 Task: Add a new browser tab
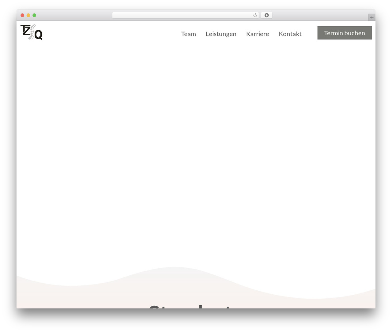[372, 17]
